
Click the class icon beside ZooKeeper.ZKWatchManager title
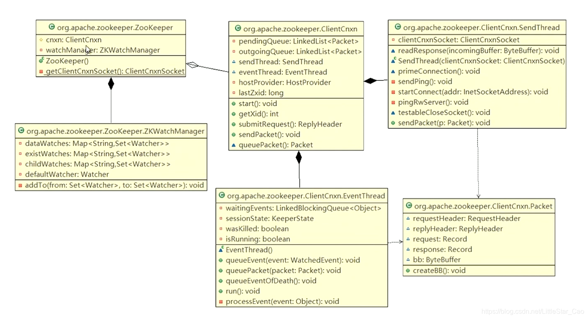(x=21, y=131)
